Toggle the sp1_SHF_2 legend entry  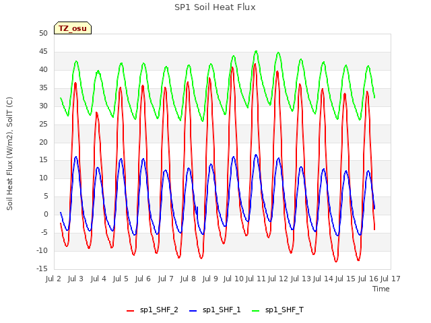pyautogui.click(x=152, y=310)
